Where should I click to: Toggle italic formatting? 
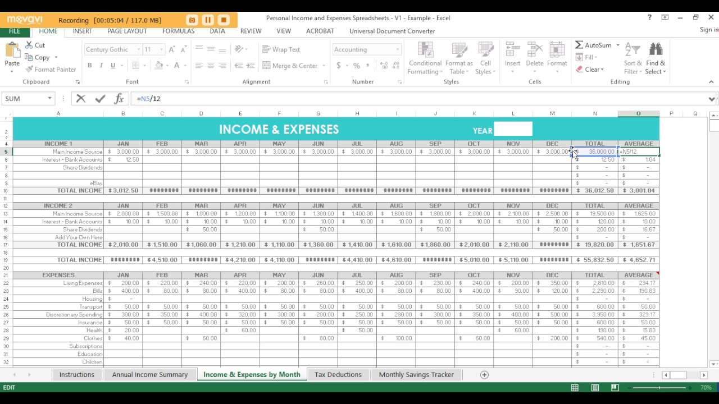click(x=101, y=65)
